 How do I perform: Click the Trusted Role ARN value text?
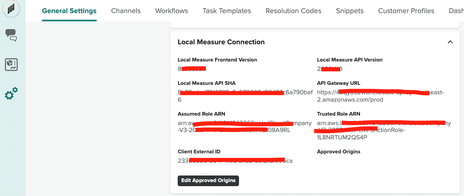(x=383, y=130)
